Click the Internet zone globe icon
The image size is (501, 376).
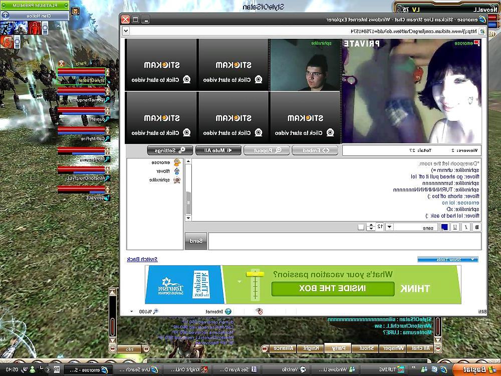[x=228, y=311]
